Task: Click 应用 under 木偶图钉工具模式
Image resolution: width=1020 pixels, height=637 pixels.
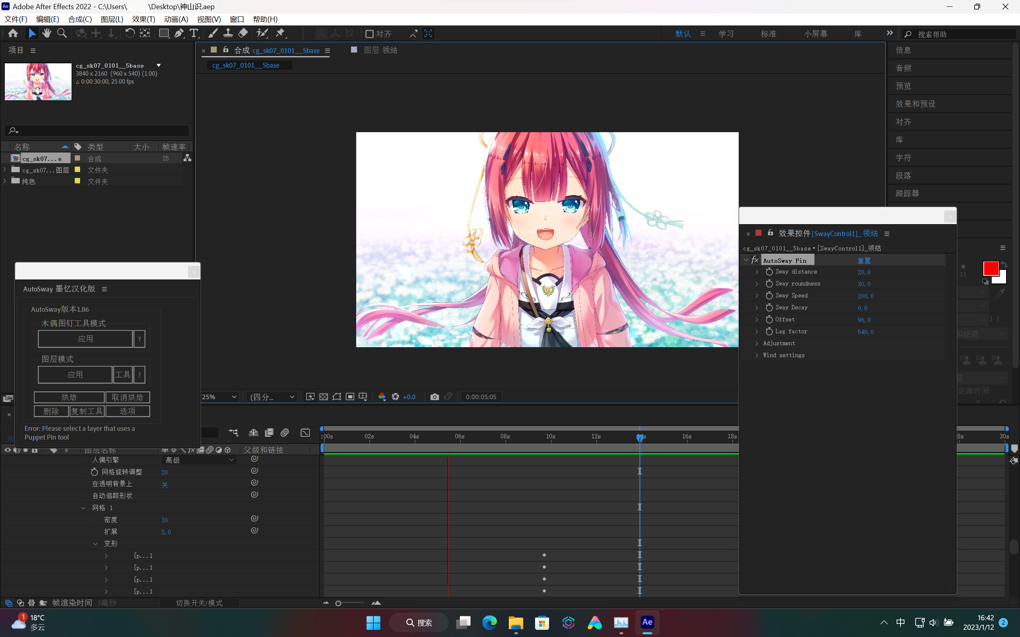Action: 86,339
